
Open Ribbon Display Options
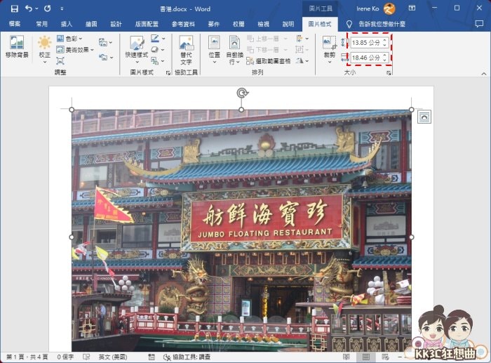point(412,8)
